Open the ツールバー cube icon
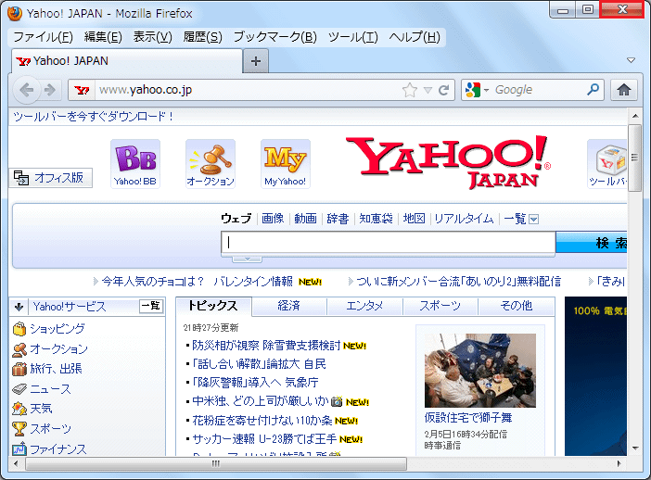The height and width of the screenshot is (480, 651). (607, 164)
